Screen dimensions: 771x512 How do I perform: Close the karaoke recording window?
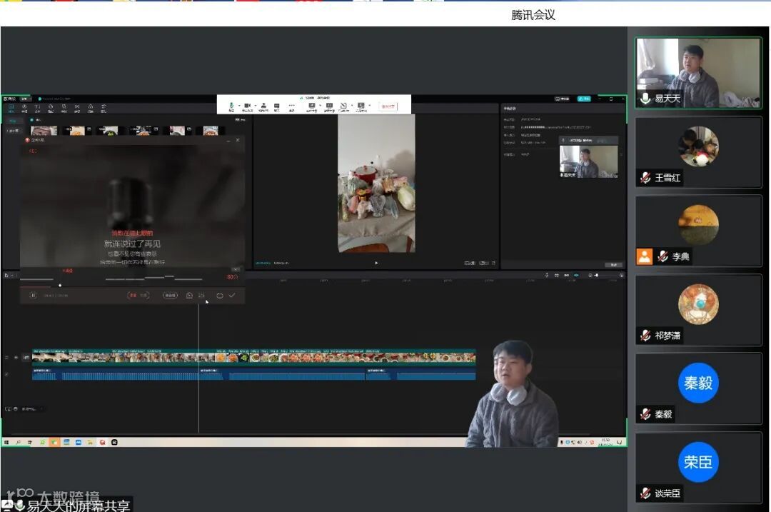coord(238,140)
